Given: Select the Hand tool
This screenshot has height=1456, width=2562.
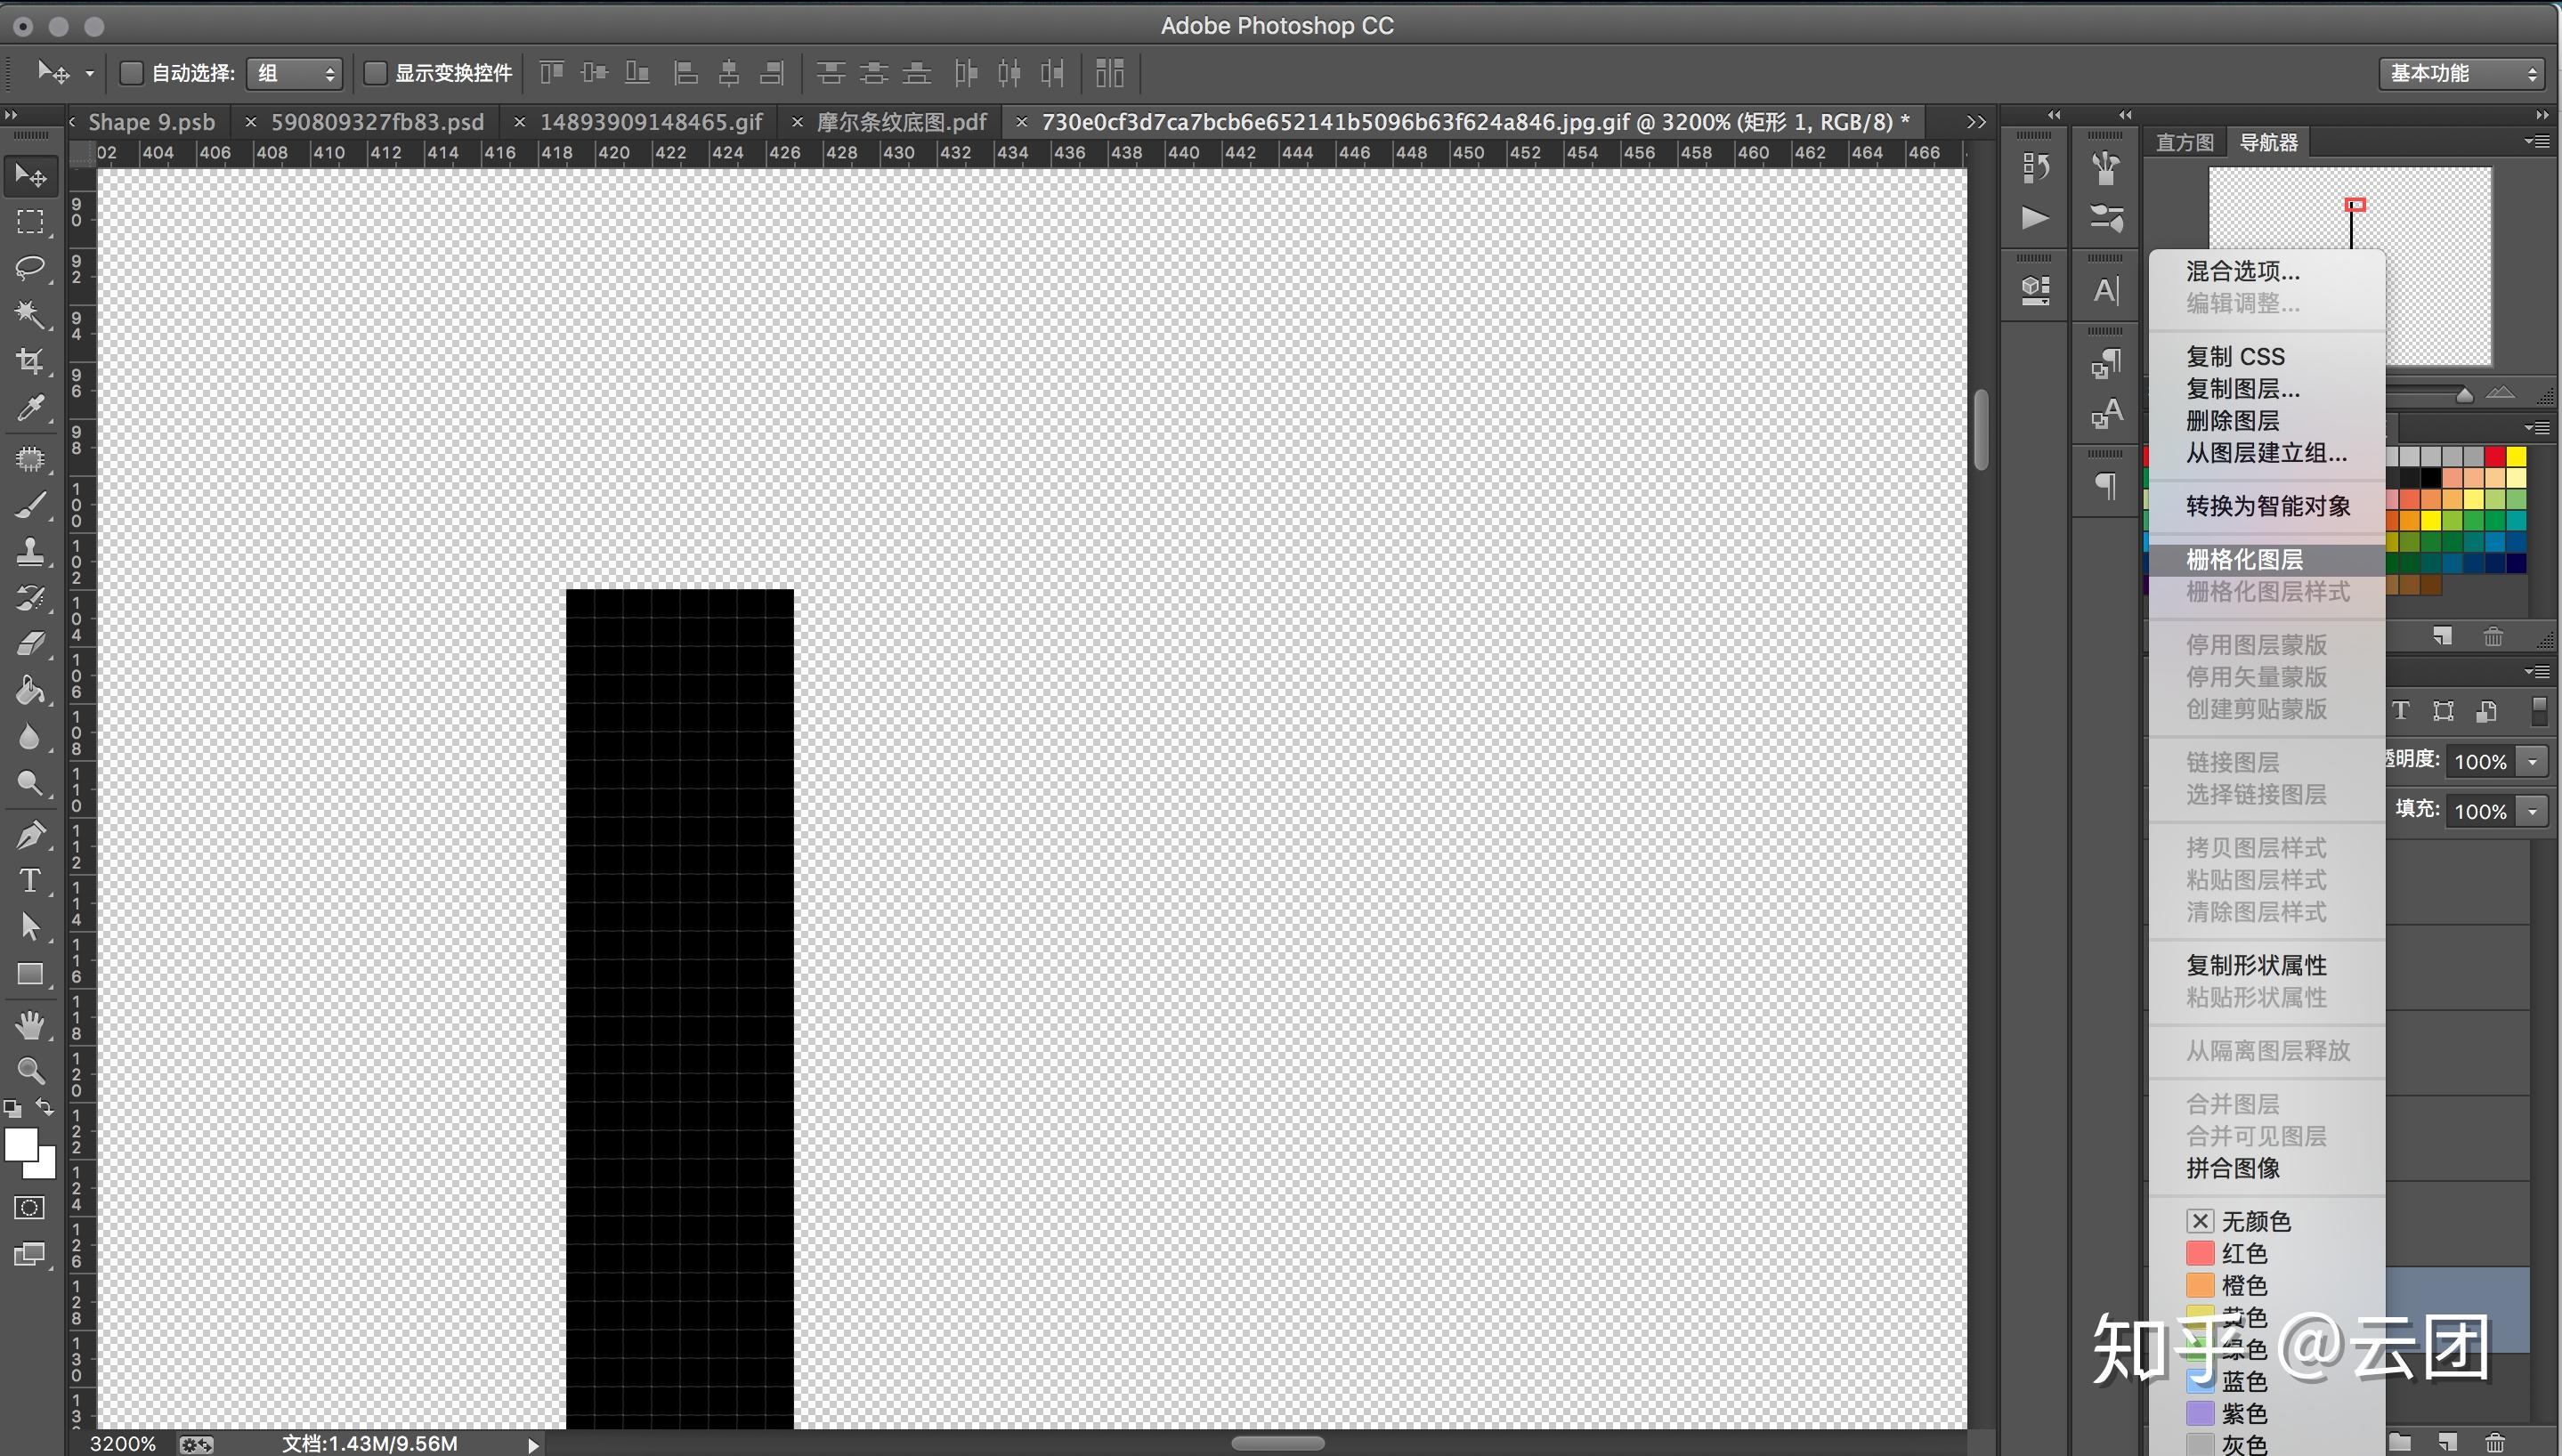Looking at the screenshot, I should click(30, 1025).
